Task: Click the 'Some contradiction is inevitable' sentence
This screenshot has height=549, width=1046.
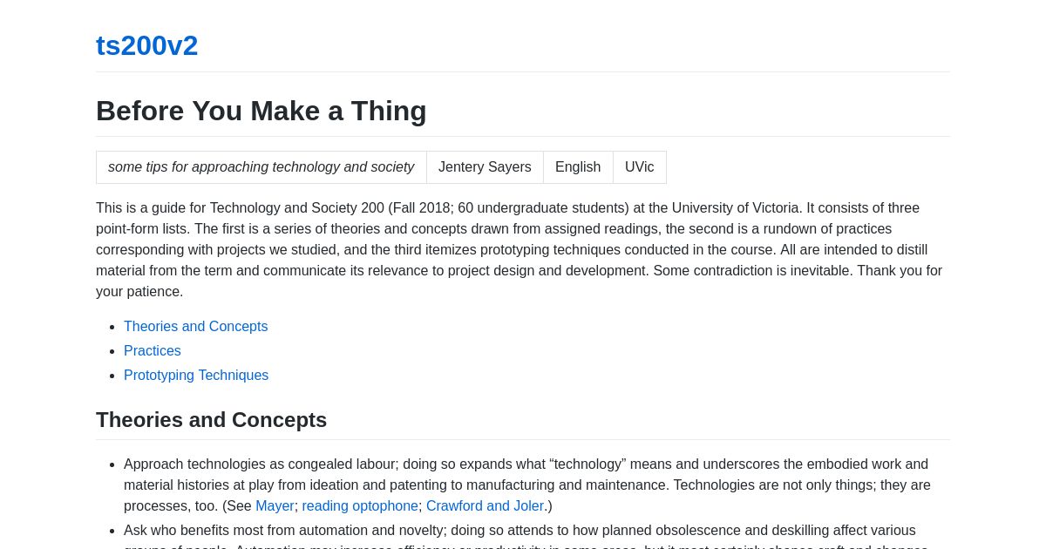Action: (x=753, y=271)
